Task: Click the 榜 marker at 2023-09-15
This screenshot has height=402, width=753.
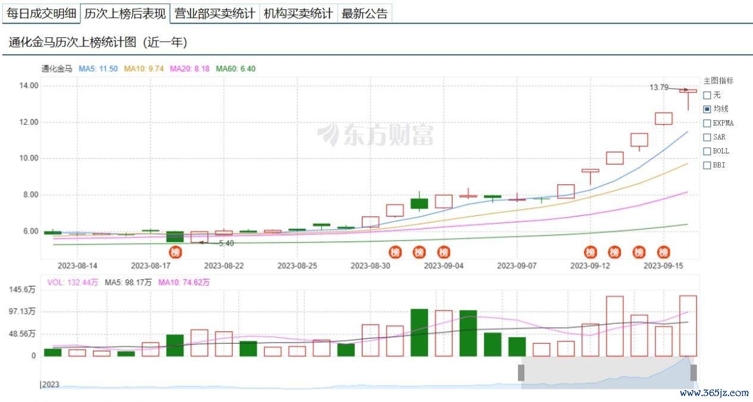Action: [x=664, y=252]
